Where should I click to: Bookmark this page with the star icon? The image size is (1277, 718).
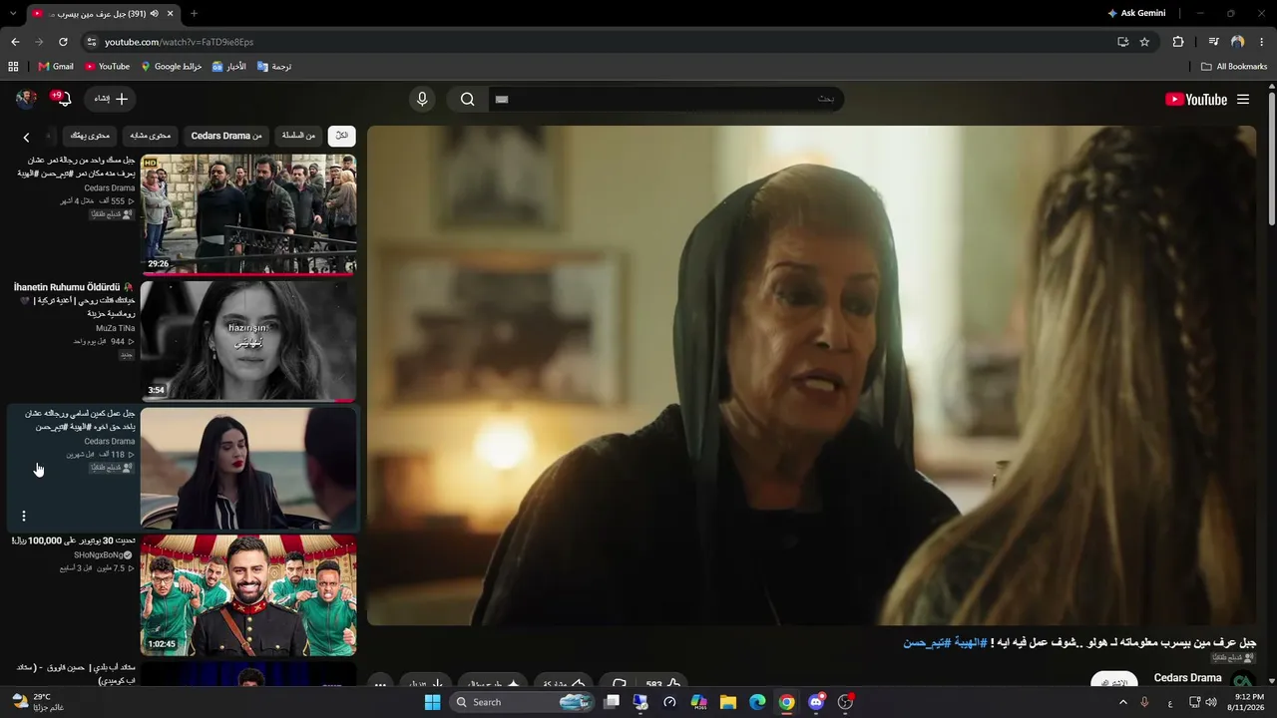tap(1144, 42)
